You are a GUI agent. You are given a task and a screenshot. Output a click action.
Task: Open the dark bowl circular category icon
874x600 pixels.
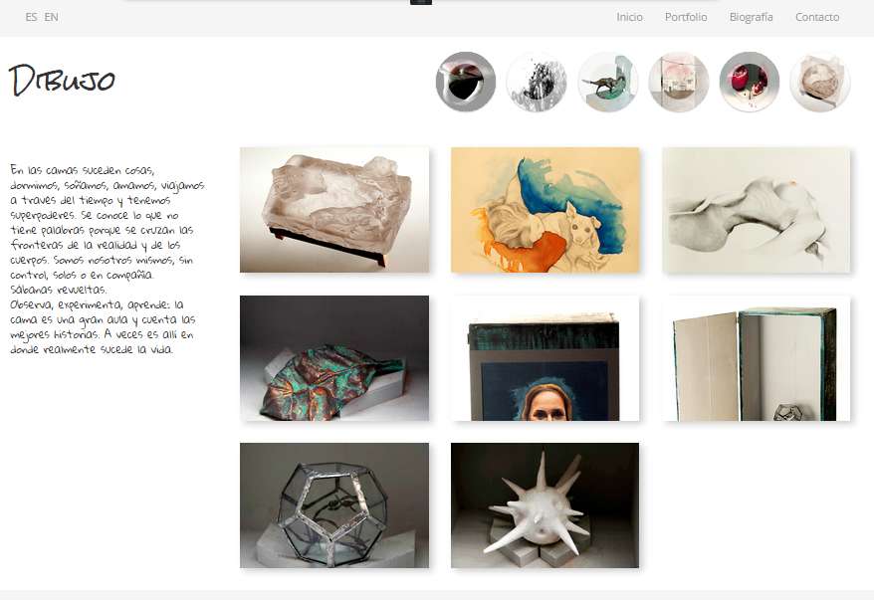[466, 82]
